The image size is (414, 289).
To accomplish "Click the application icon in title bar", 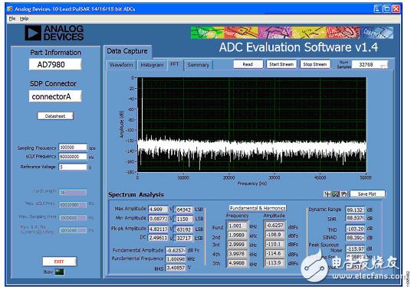I will pos(10,9).
